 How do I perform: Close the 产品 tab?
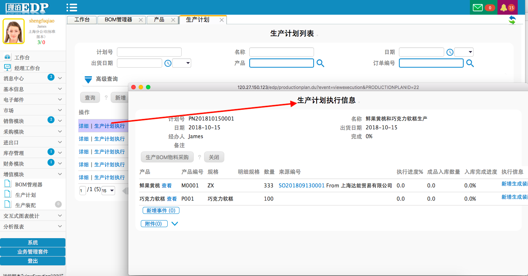173,20
